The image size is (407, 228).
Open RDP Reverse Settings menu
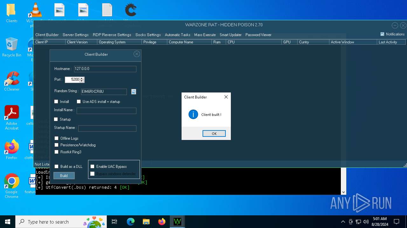click(112, 35)
